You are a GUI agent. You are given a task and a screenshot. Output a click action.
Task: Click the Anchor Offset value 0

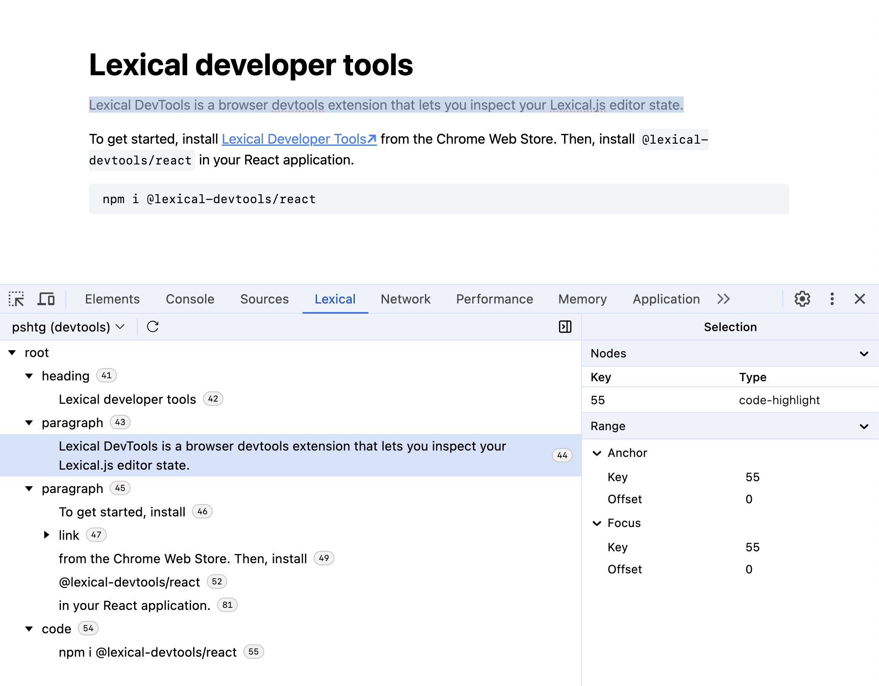point(749,499)
